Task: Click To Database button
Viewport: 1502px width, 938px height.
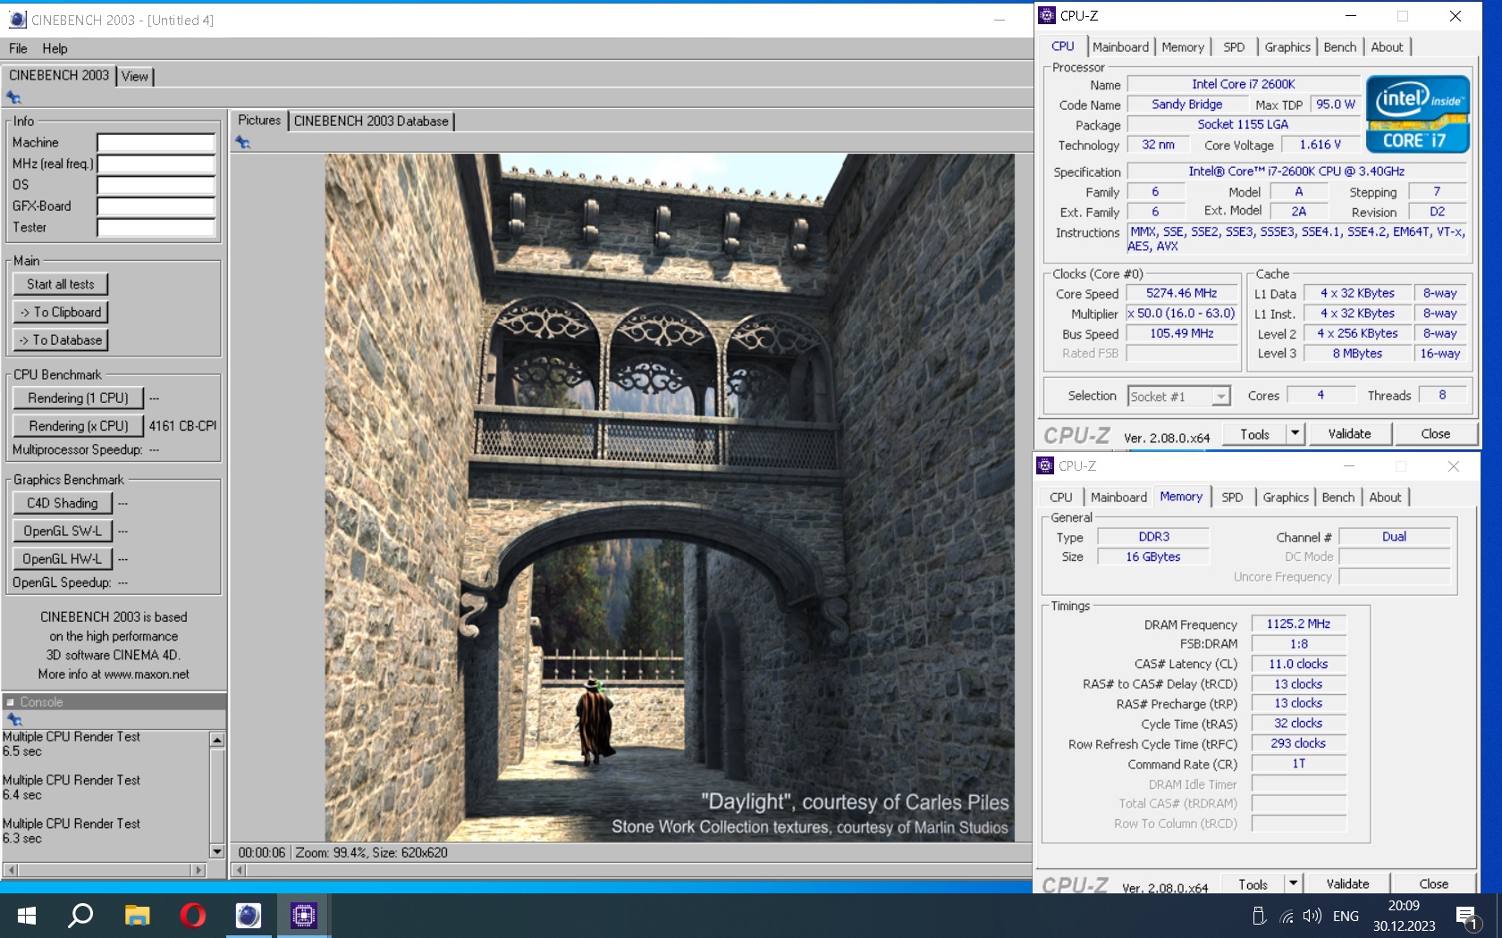Action: point(61,340)
